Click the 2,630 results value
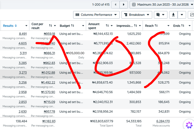Screen dimensions: 194x129 tap(23, 112)
